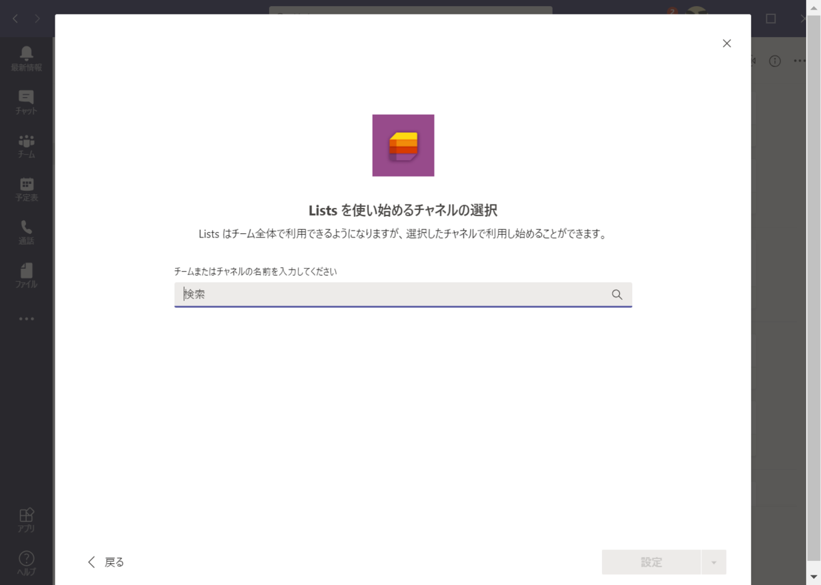Navigate forward with title bar arrow
Screen dimensions: 821x585
click(x=37, y=18)
